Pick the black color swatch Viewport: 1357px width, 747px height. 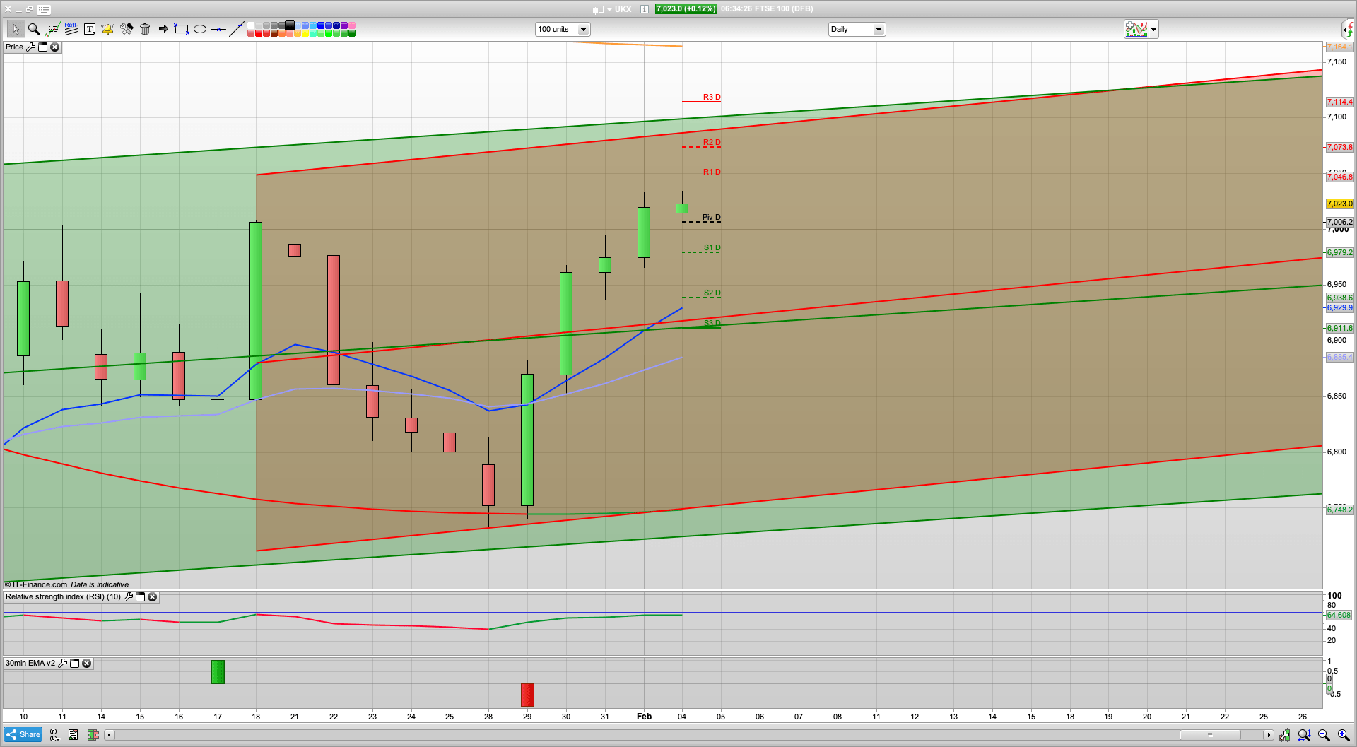pos(290,25)
